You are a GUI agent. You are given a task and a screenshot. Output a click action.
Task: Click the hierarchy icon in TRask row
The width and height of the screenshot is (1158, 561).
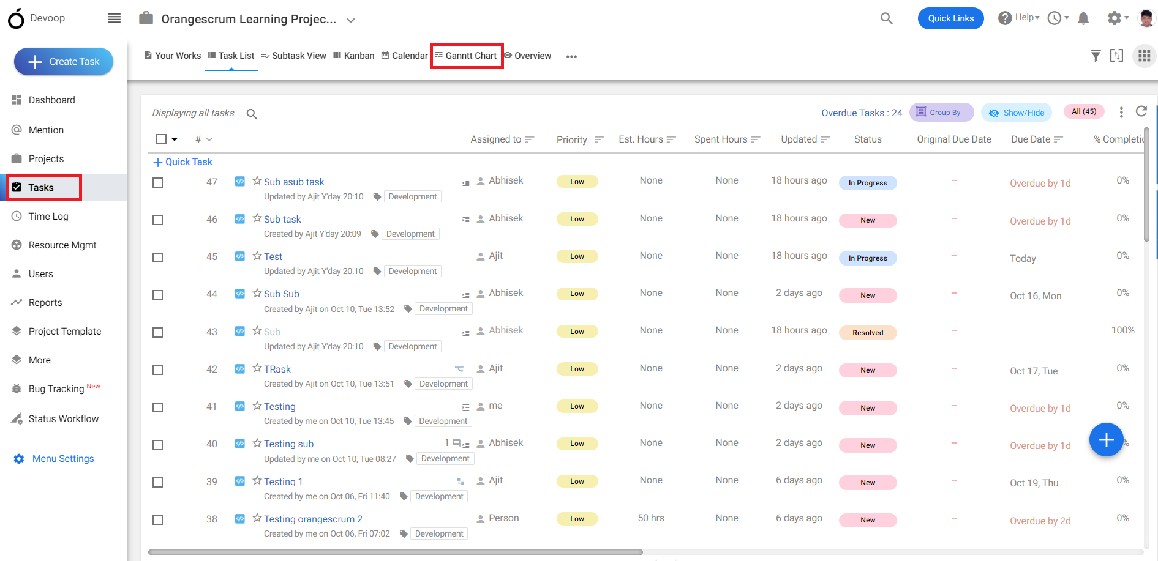[459, 369]
